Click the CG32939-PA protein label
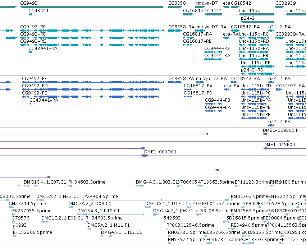306x245 pixels. (291, 86)
